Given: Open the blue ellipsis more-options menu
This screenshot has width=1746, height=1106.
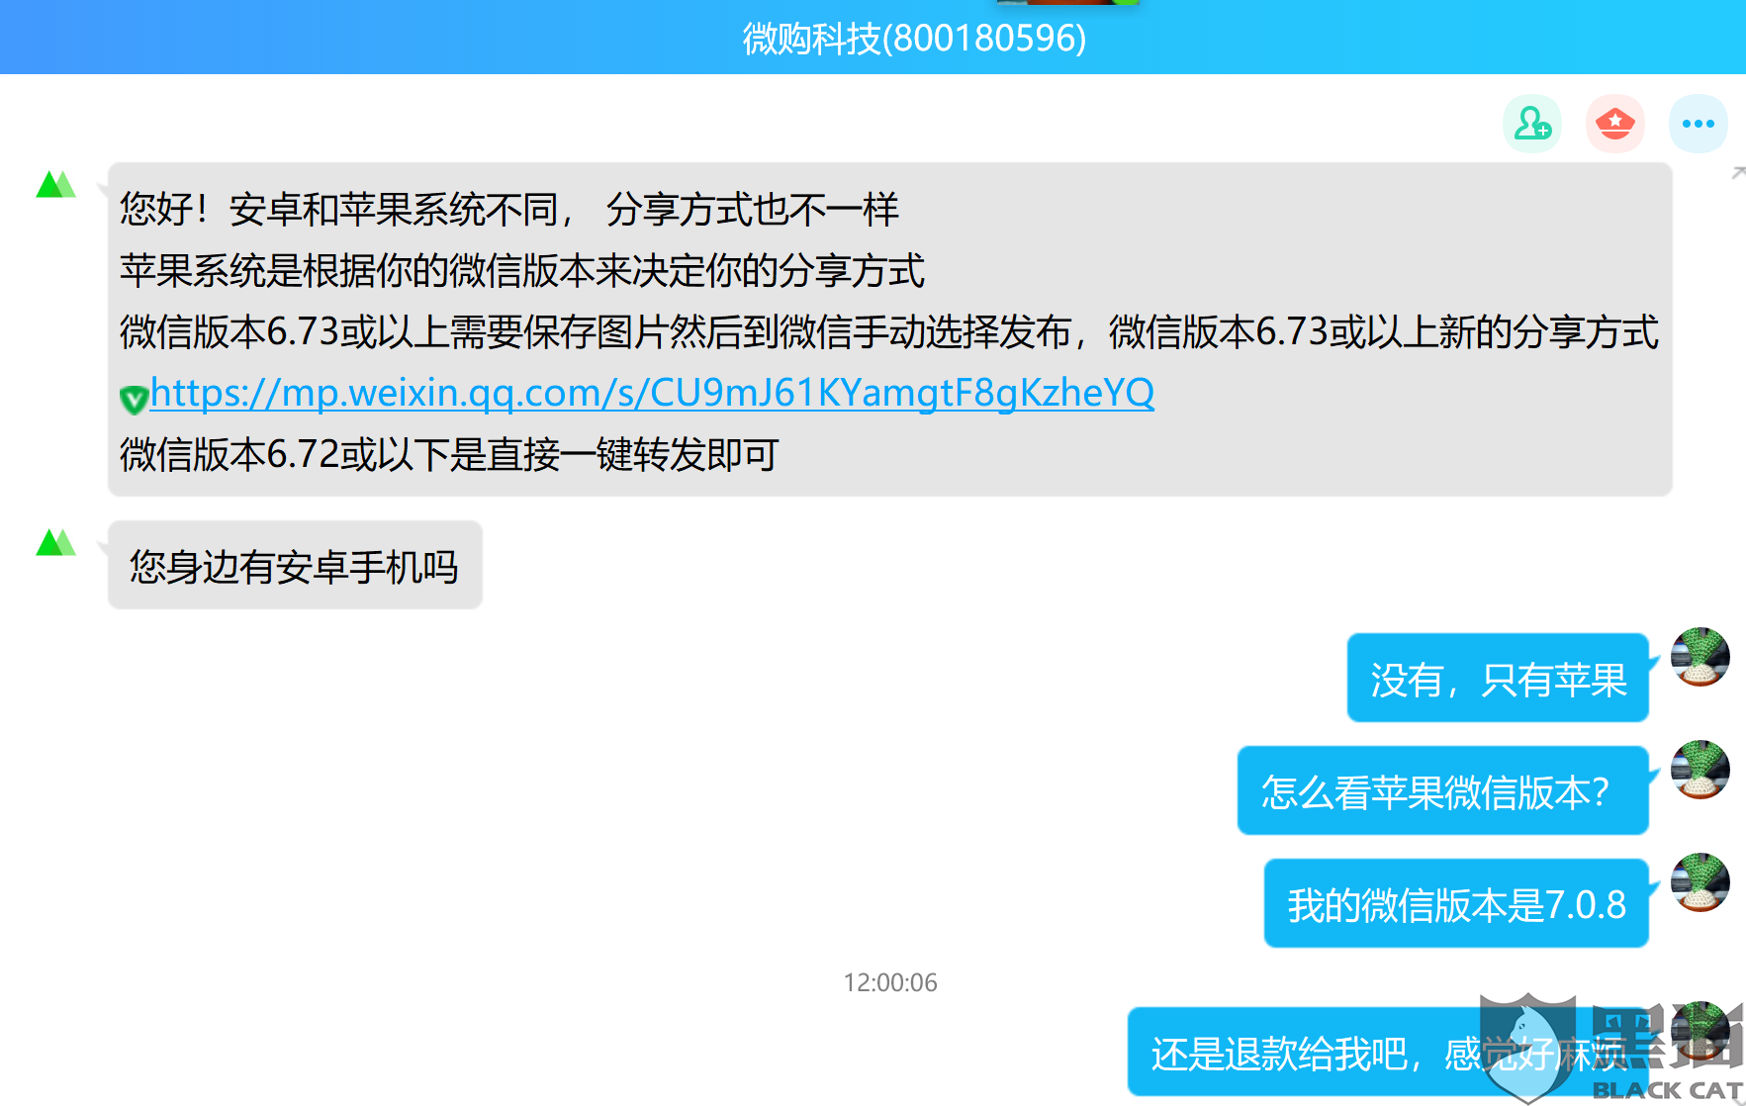Looking at the screenshot, I should 1698,123.
